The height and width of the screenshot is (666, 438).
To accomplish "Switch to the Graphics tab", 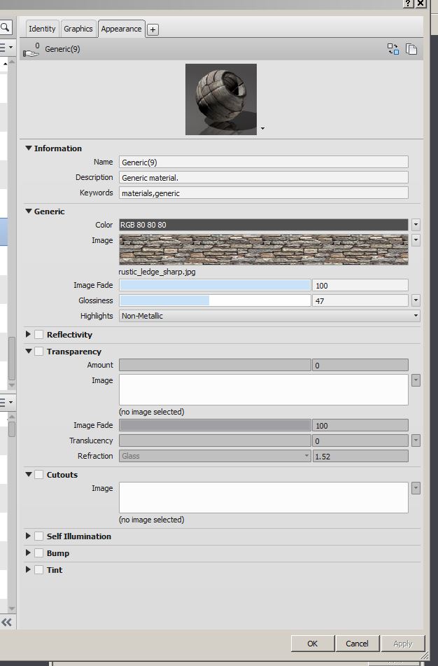I will 78,29.
